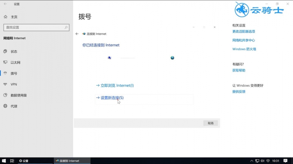Click the computer icon in connection diagram
The image size is (293, 164).
pyautogui.click(x=110, y=58)
